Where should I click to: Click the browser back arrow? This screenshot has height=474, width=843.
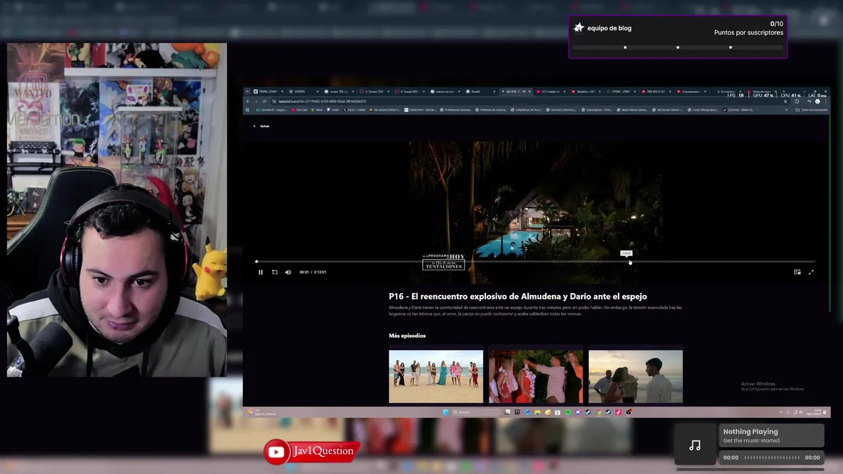248,101
